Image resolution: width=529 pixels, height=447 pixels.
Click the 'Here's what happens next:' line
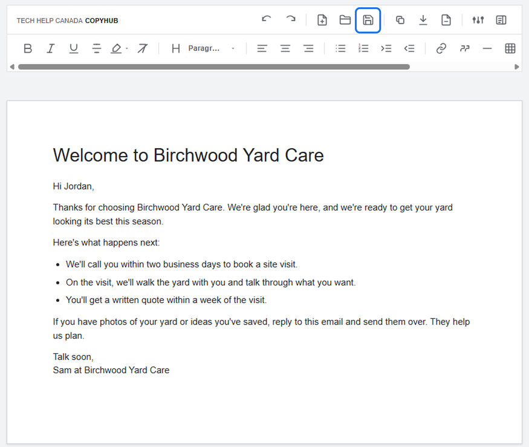[x=106, y=243]
